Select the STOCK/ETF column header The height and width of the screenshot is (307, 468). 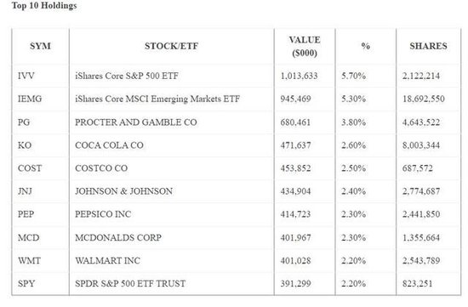point(172,46)
